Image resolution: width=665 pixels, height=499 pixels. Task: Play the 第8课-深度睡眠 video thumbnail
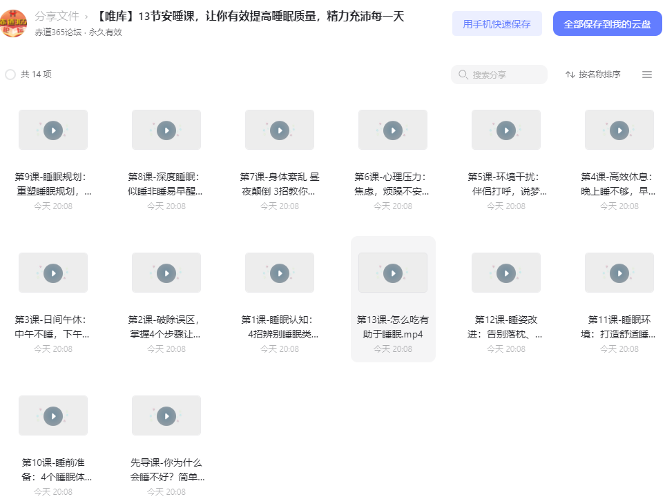(x=166, y=130)
